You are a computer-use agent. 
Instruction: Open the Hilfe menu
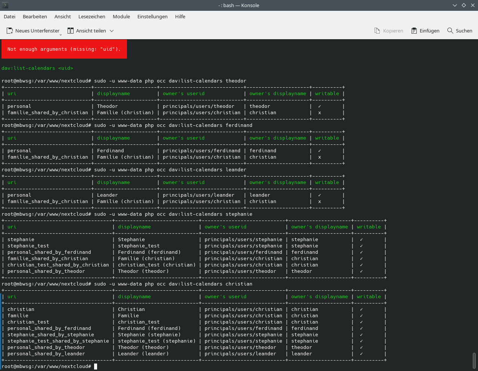click(180, 16)
